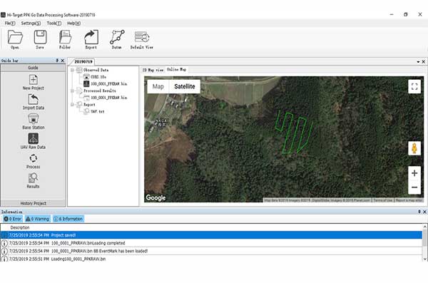This screenshot has height=283, width=428.
Task: Open the Tools menu
Action: [x=53, y=24]
